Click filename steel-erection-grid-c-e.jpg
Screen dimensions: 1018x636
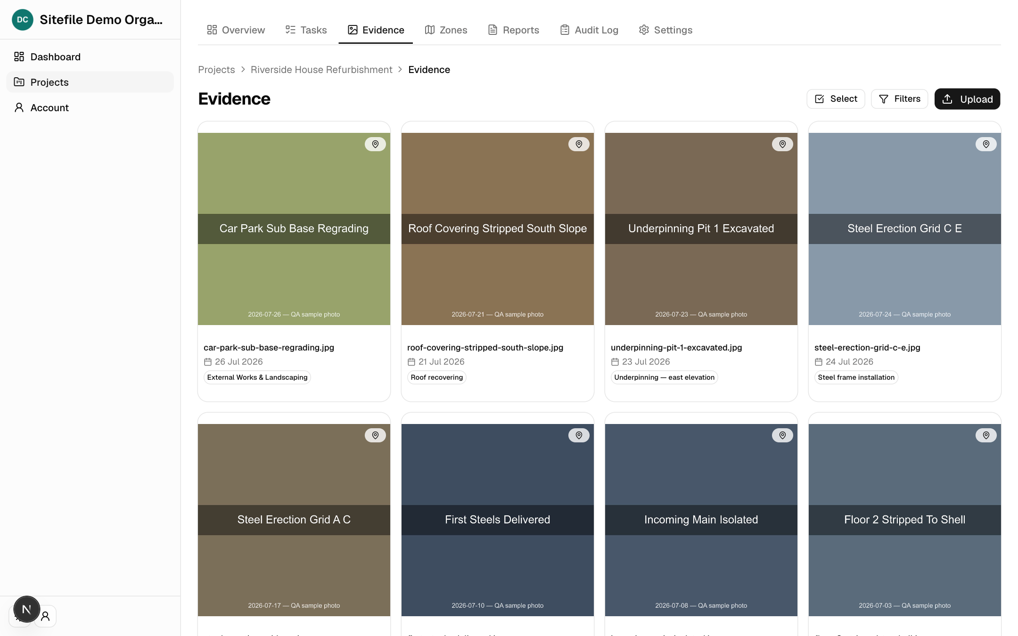(x=867, y=348)
